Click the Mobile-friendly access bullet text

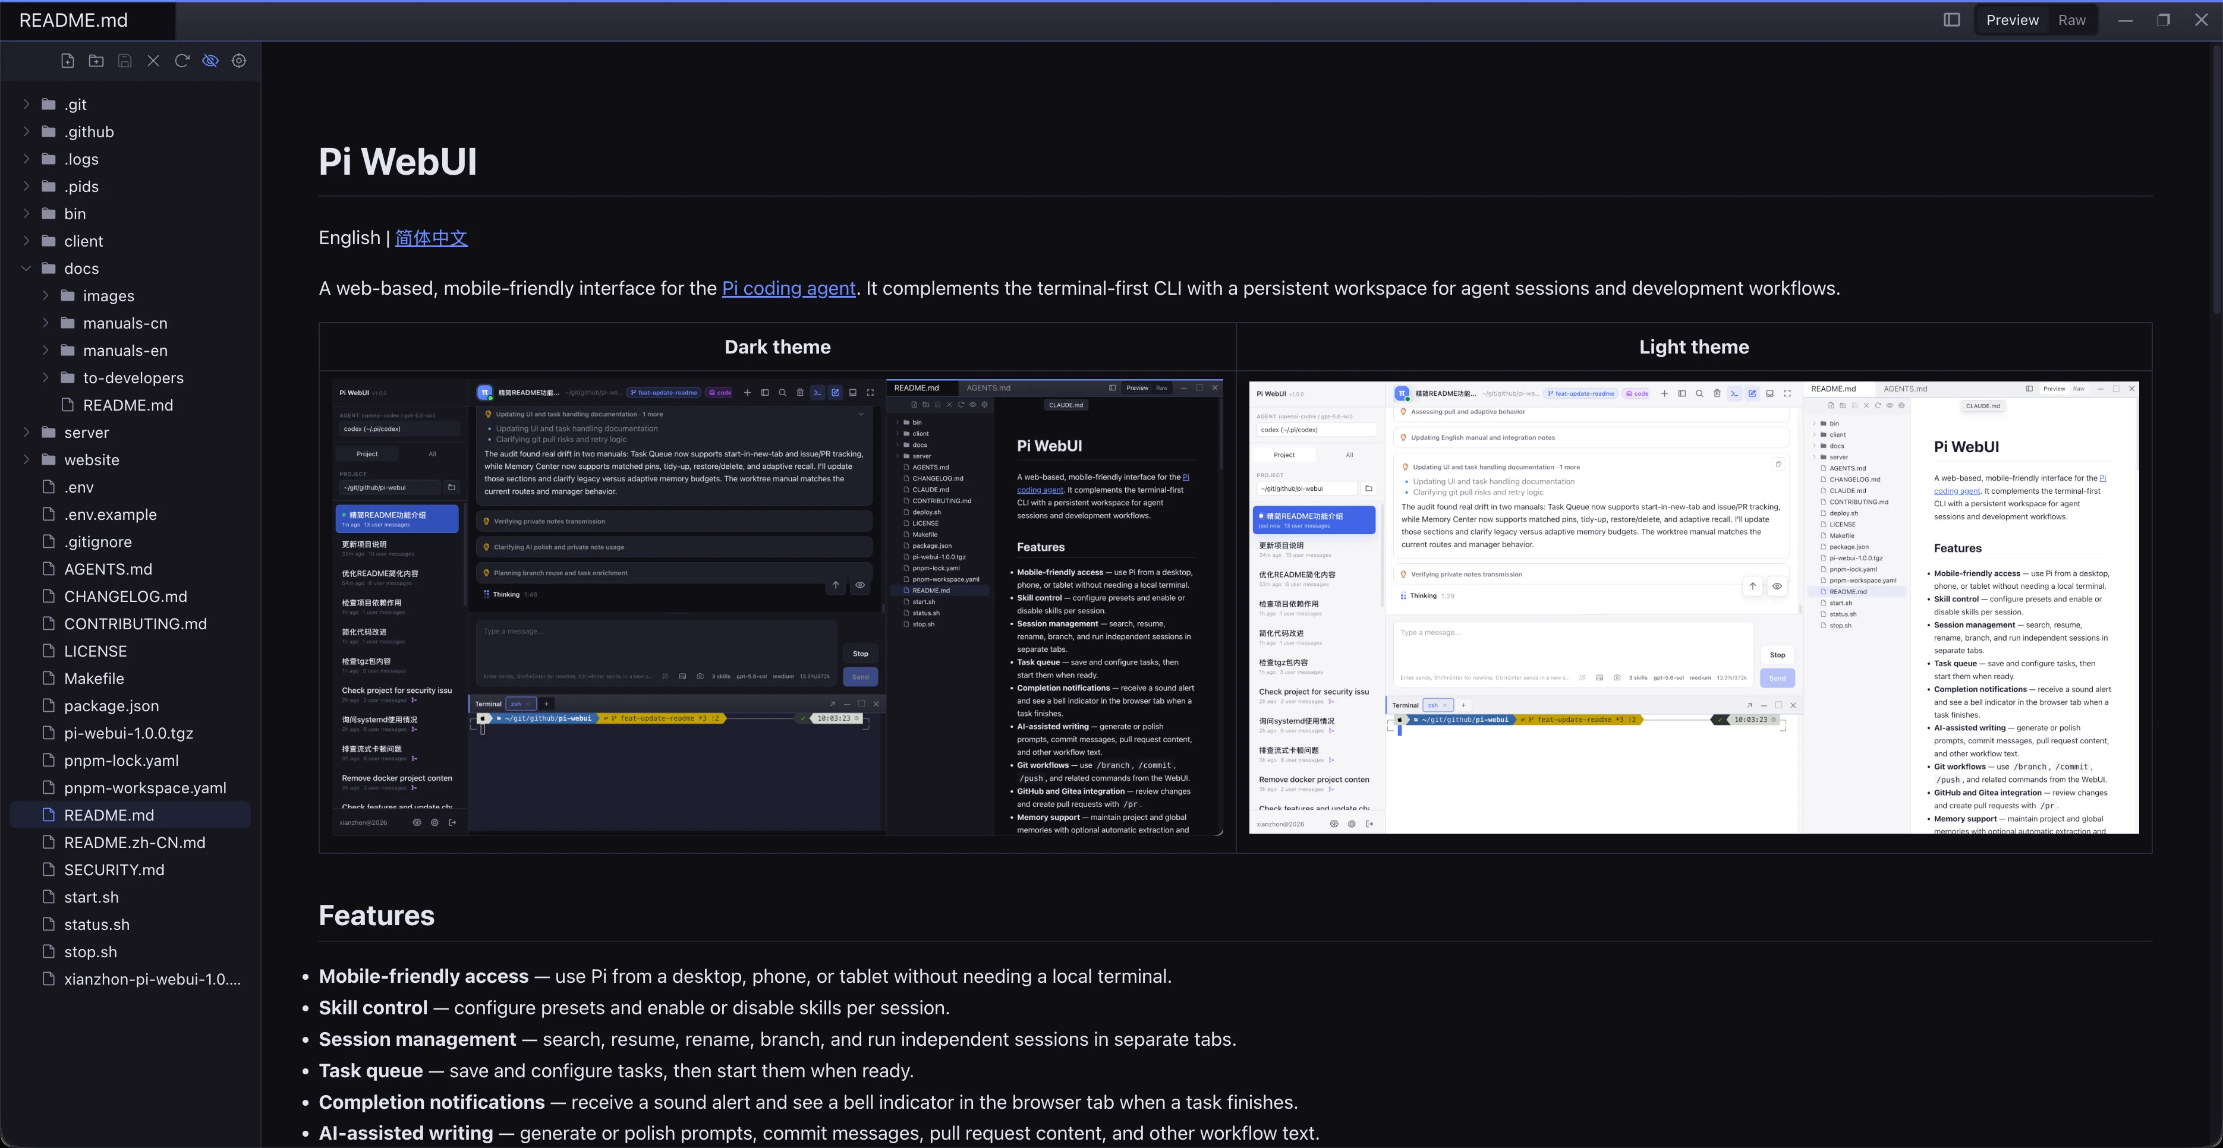coord(745,976)
